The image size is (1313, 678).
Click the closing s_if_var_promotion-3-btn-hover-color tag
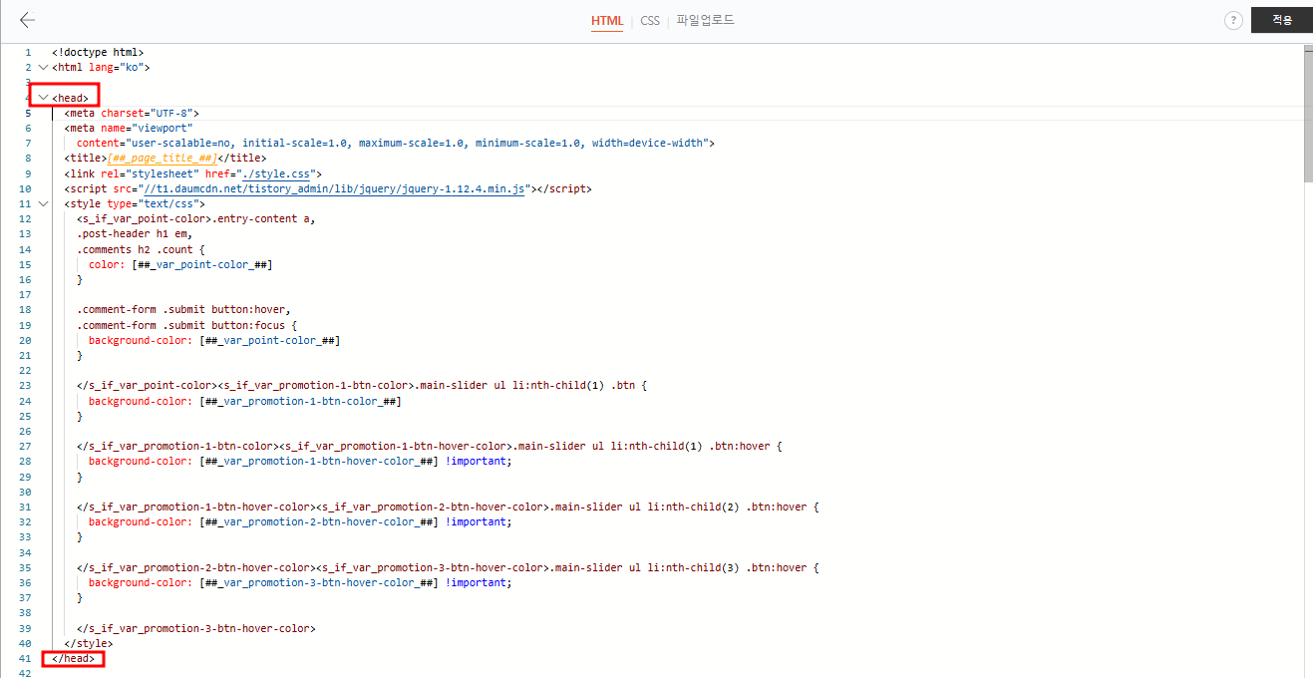click(196, 629)
